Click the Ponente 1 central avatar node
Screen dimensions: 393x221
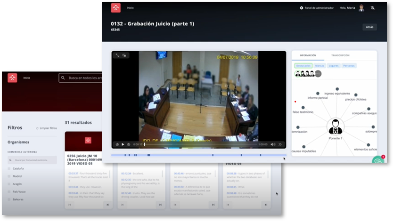[x=336, y=126]
